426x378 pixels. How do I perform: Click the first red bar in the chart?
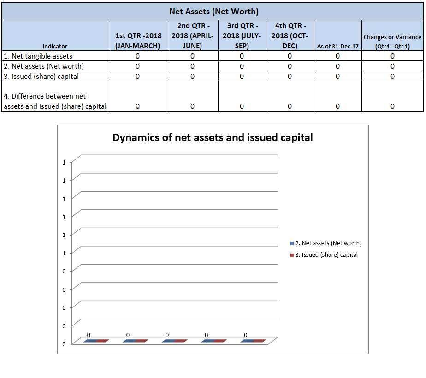pos(102,341)
